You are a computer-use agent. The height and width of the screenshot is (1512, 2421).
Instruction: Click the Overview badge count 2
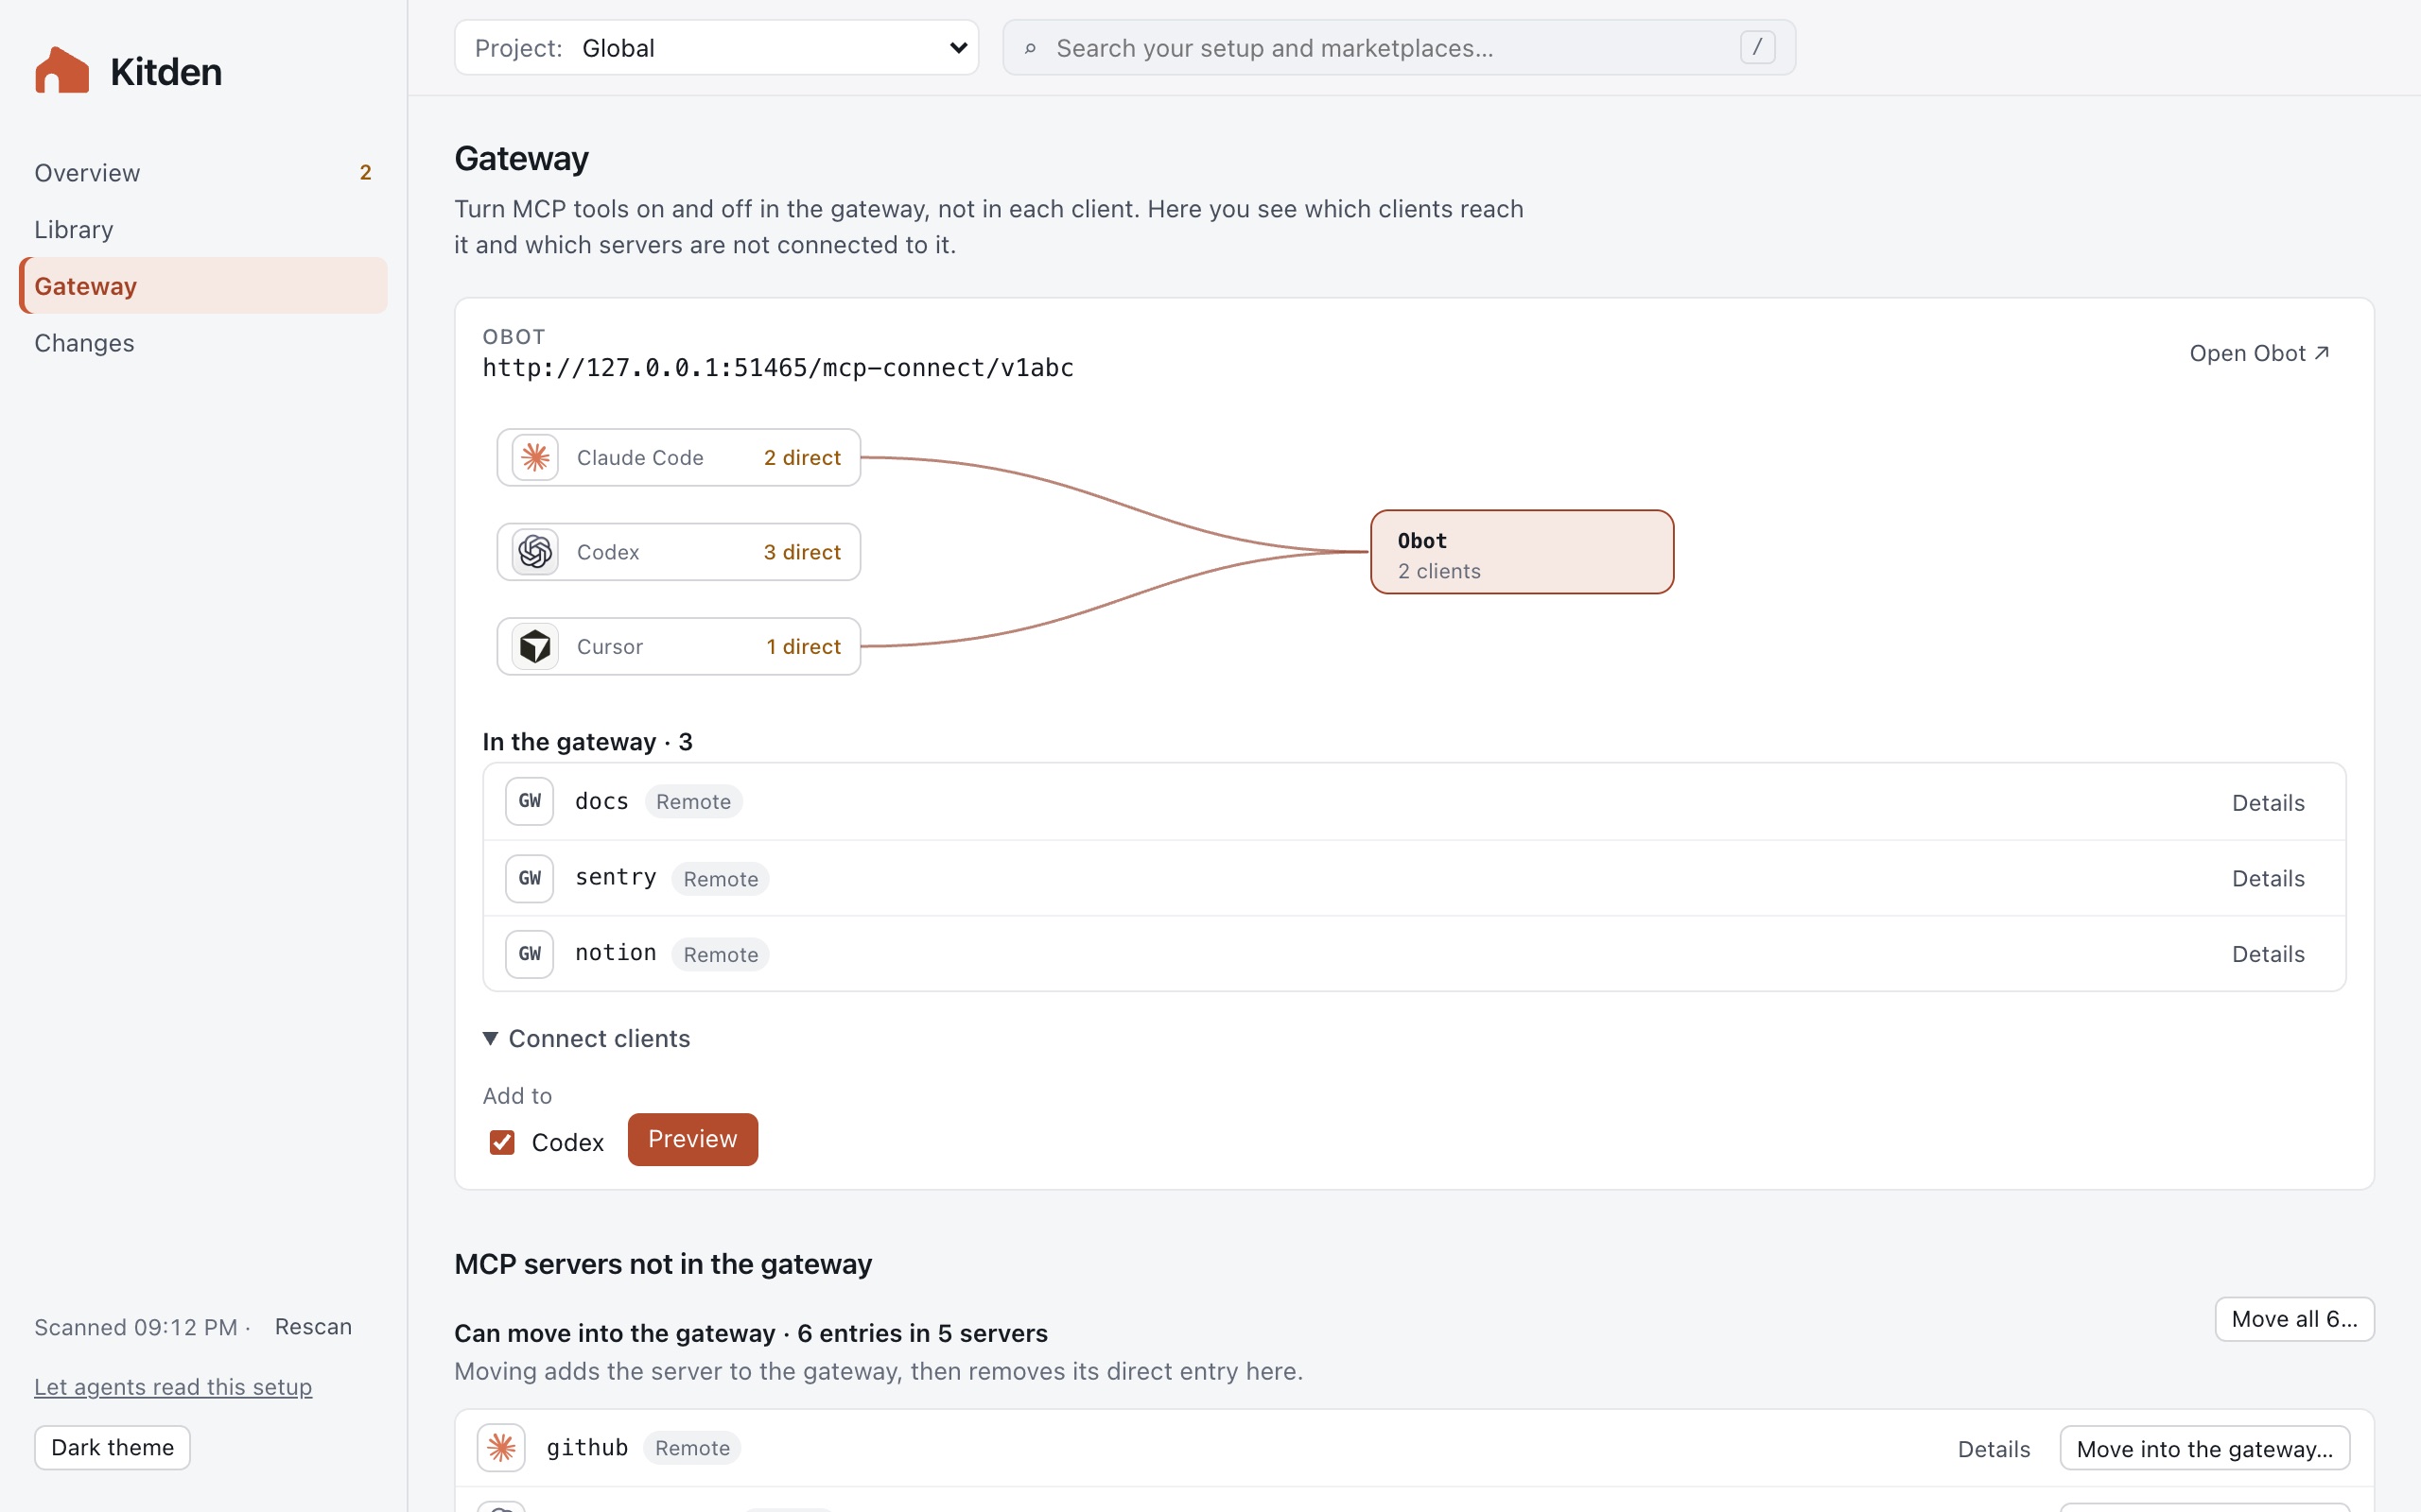coord(365,172)
